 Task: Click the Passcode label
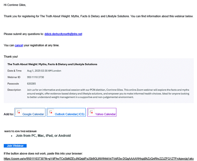point(13,83)
